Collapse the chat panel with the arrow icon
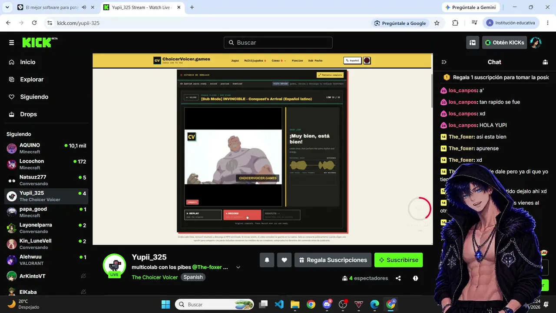The image size is (556, 313). (x=444, y=62)
